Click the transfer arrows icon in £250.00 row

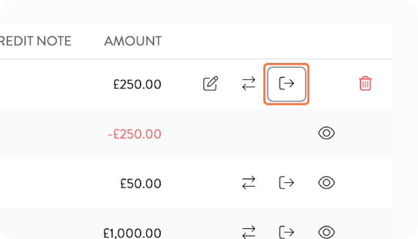coord(248,84)
